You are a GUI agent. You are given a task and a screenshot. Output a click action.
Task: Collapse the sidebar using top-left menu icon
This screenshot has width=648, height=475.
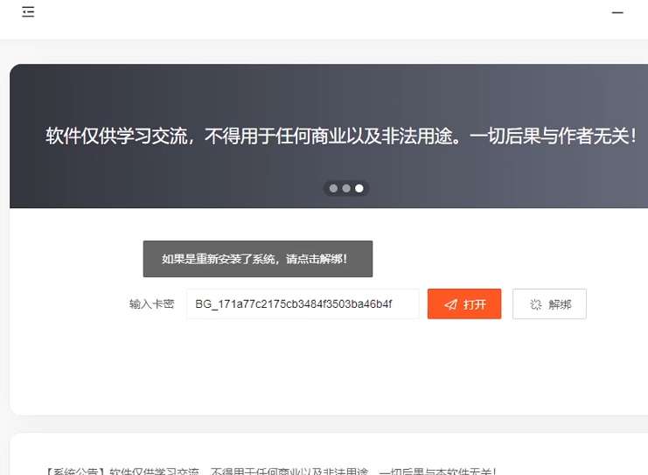[x=29, y=13]
